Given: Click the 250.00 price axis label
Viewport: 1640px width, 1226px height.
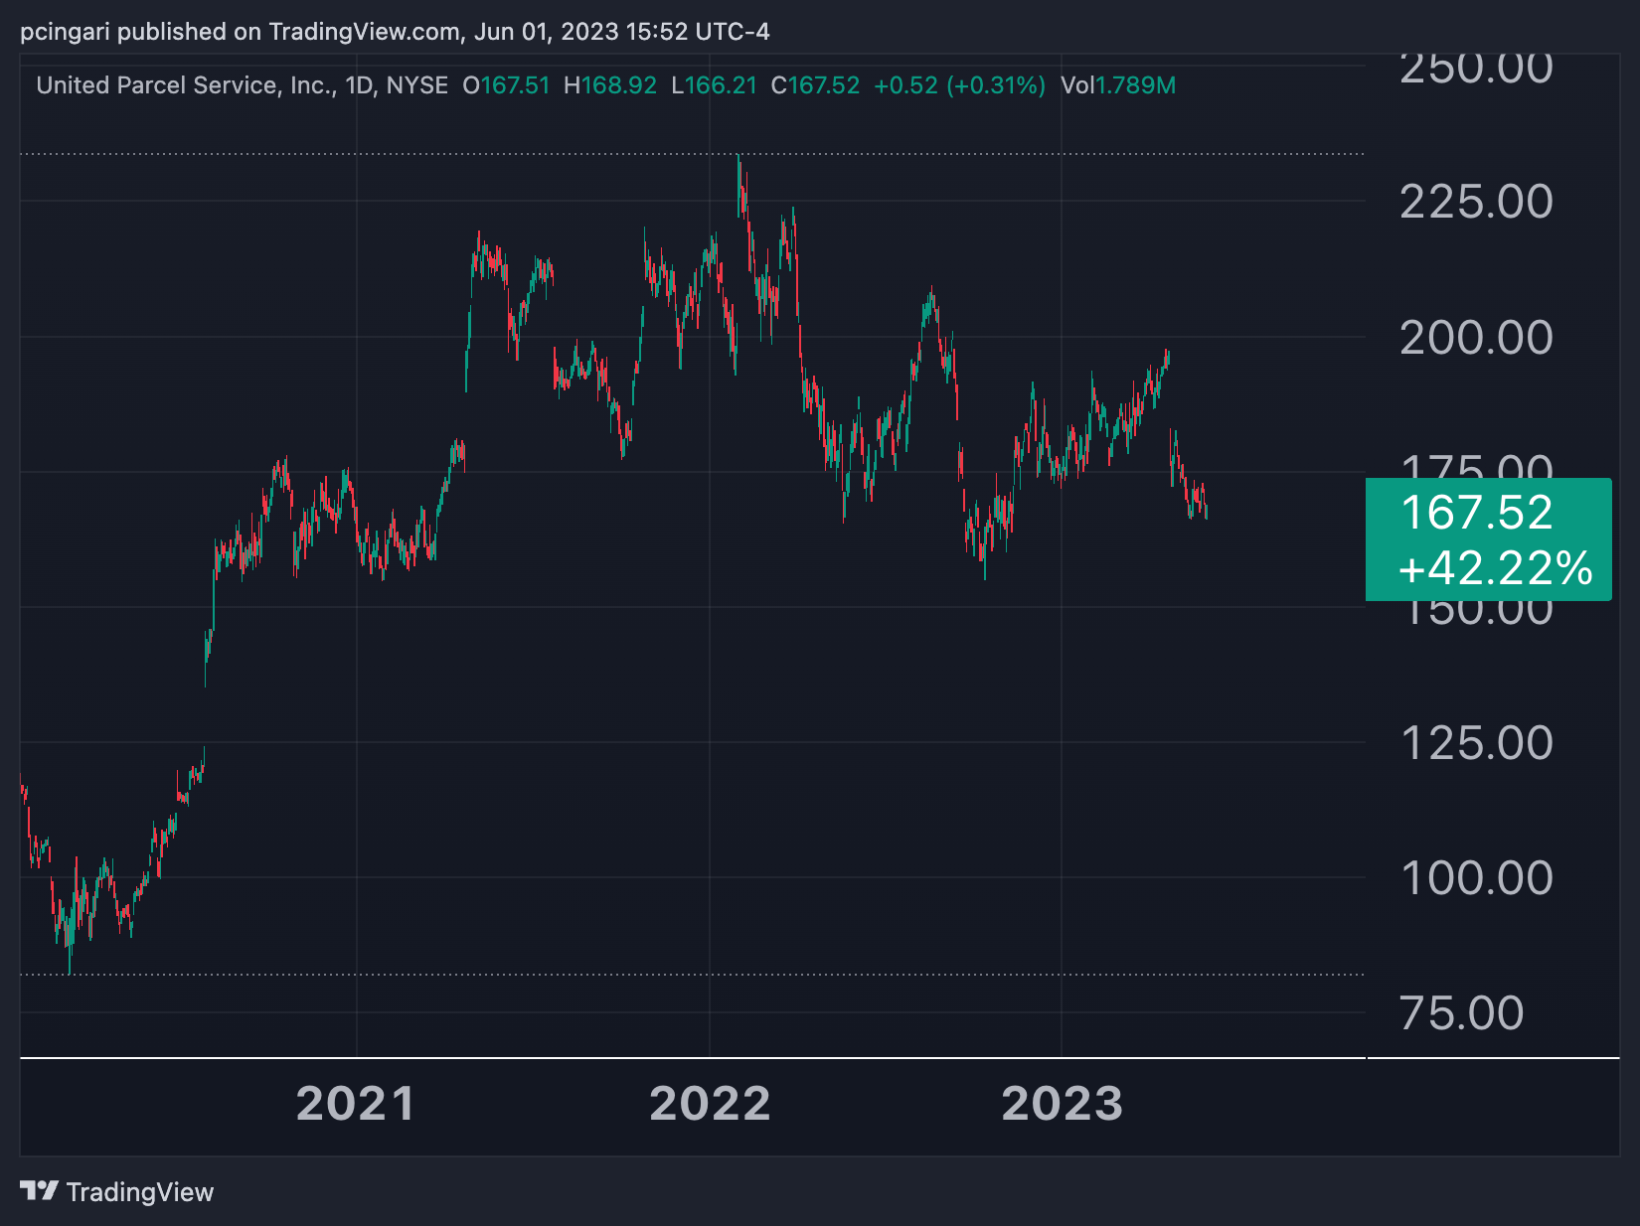Looking at the screenshot, I should point(1476,70).
